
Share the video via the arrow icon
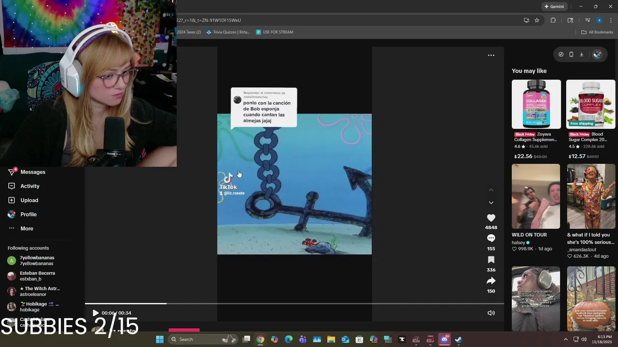point(491,280)
